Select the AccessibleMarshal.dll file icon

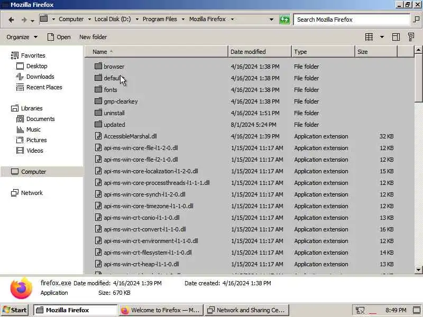(x=98, y=136)
